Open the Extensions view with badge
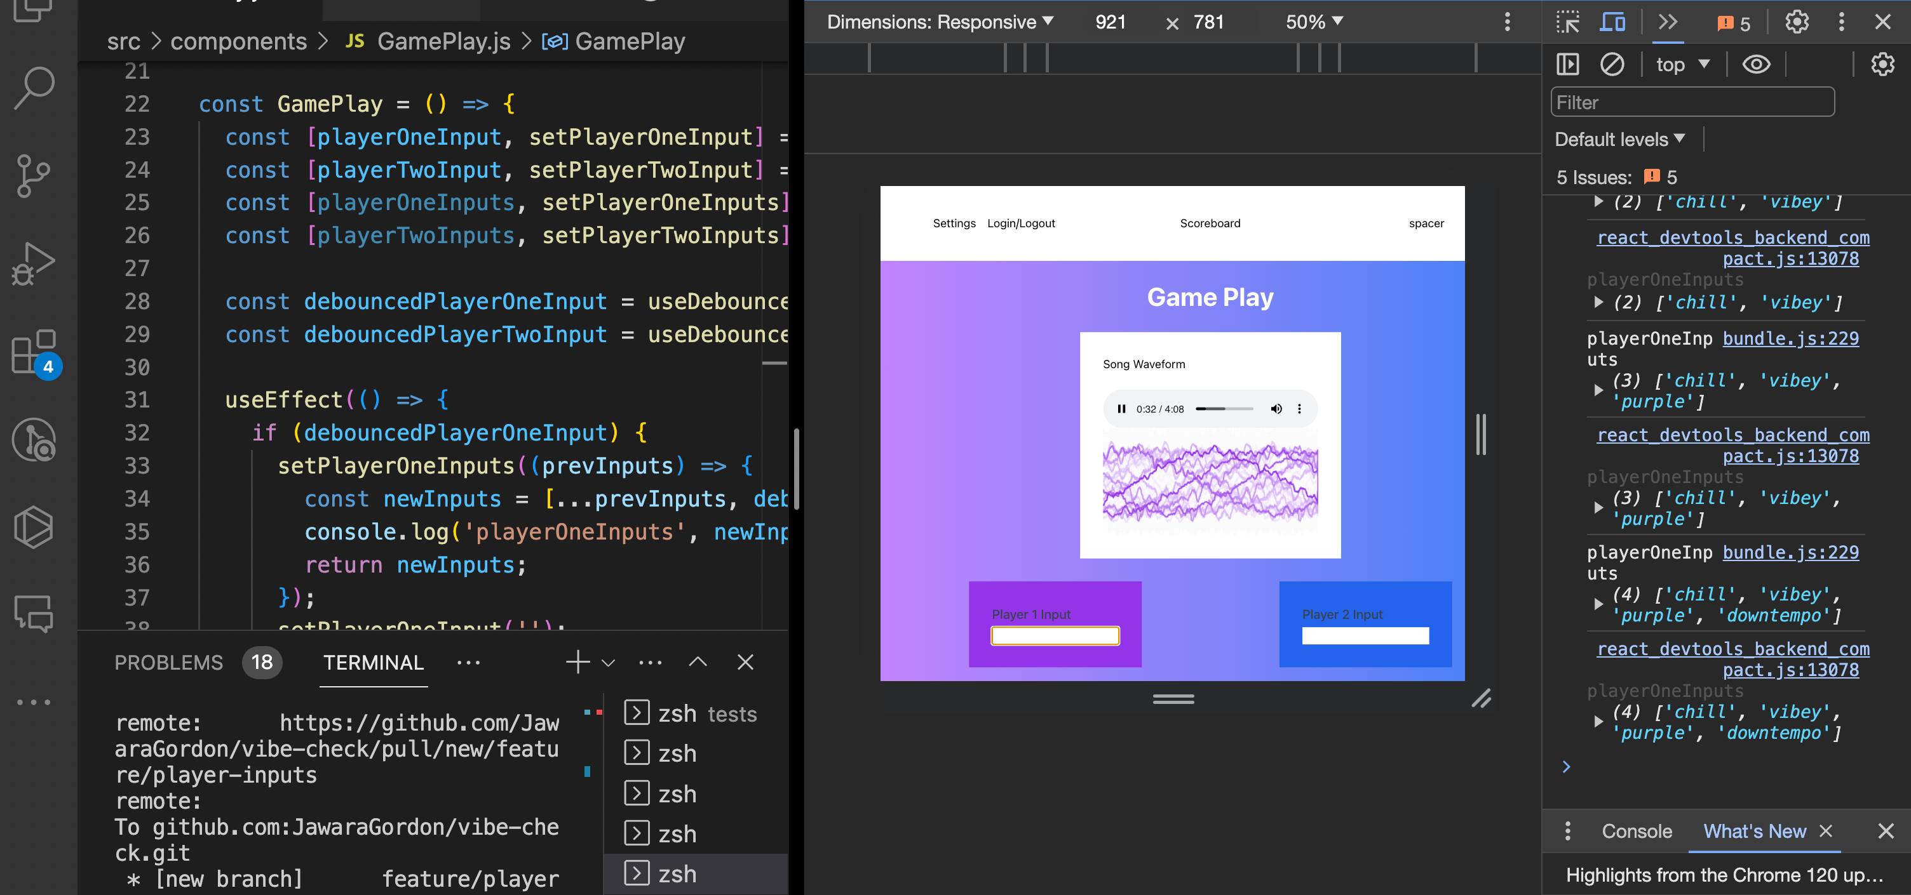This screenshot has height=895, width=1911. point(34,352)
